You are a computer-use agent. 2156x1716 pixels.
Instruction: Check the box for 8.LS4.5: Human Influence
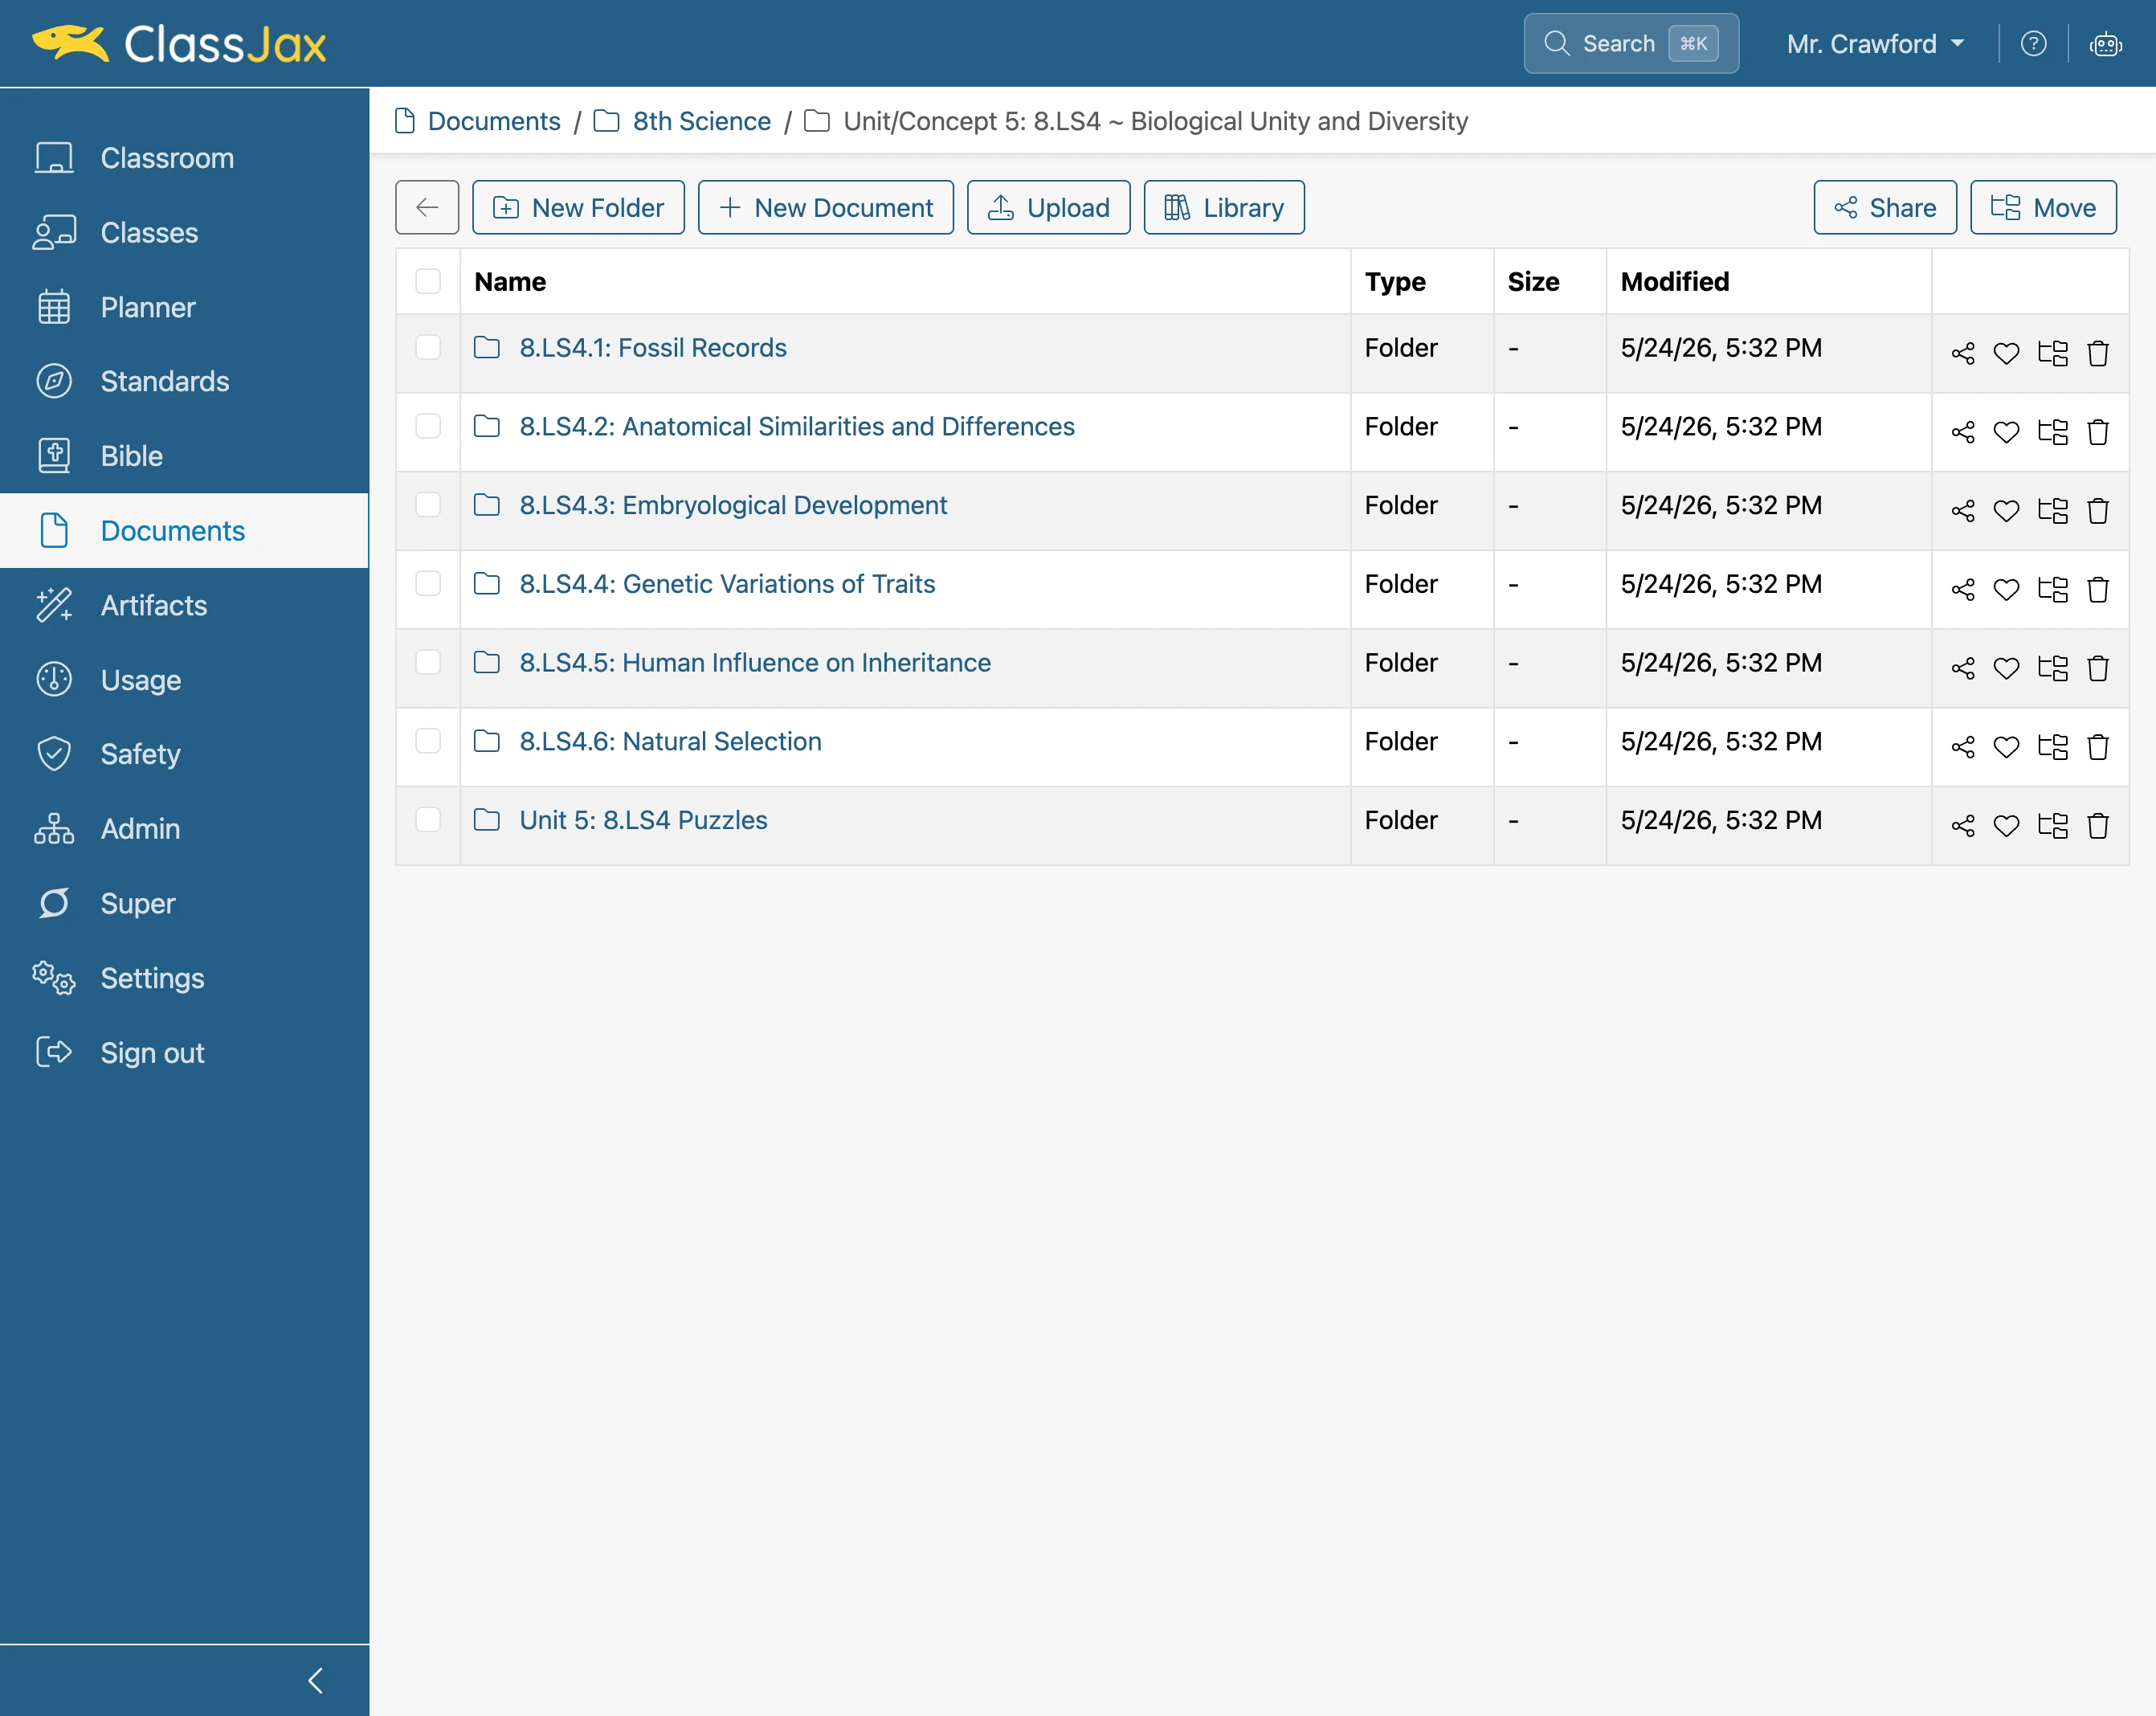(428, 662)
